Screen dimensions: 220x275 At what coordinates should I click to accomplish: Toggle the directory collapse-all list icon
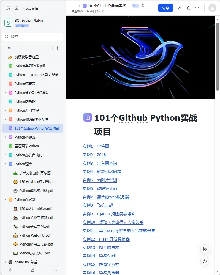59,48
